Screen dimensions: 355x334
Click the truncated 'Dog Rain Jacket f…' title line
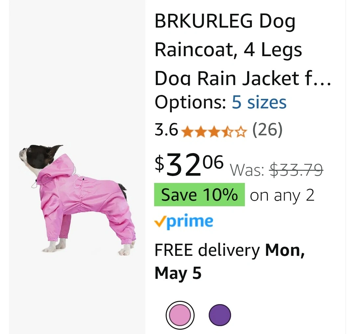[243, 78]
